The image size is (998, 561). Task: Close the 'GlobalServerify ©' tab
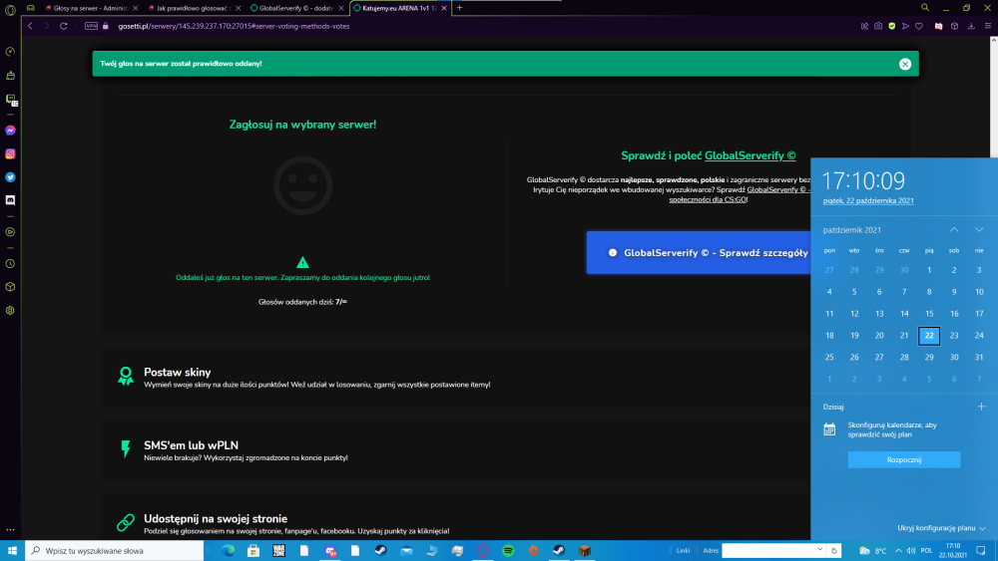341,8
